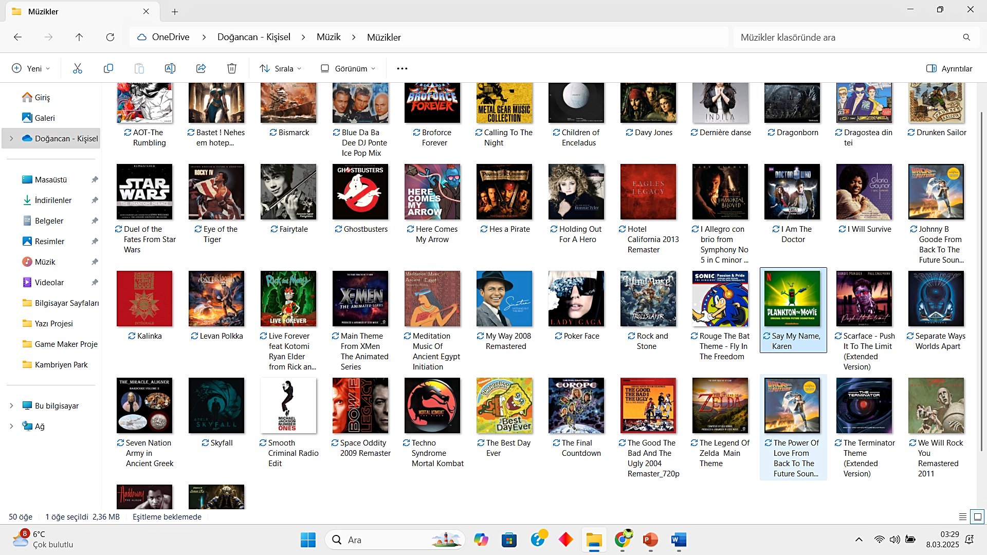Image resolution: width=987 pixels, height=555 pixels.
Task: Open a new tab with plus button
Action: (x=175, y=11)
